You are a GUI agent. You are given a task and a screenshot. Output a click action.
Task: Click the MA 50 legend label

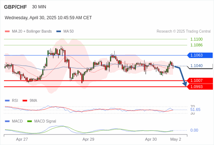pyautogui.click(x=69, y=32)
